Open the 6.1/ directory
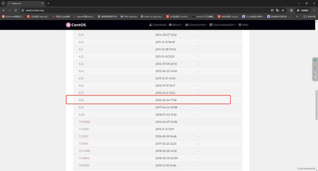 (81, 49)
